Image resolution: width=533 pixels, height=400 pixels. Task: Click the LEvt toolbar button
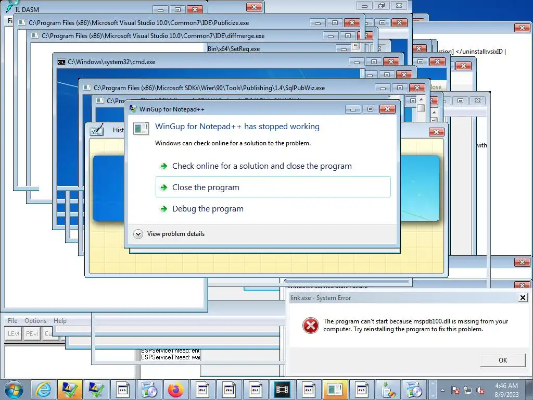[14, 334]
